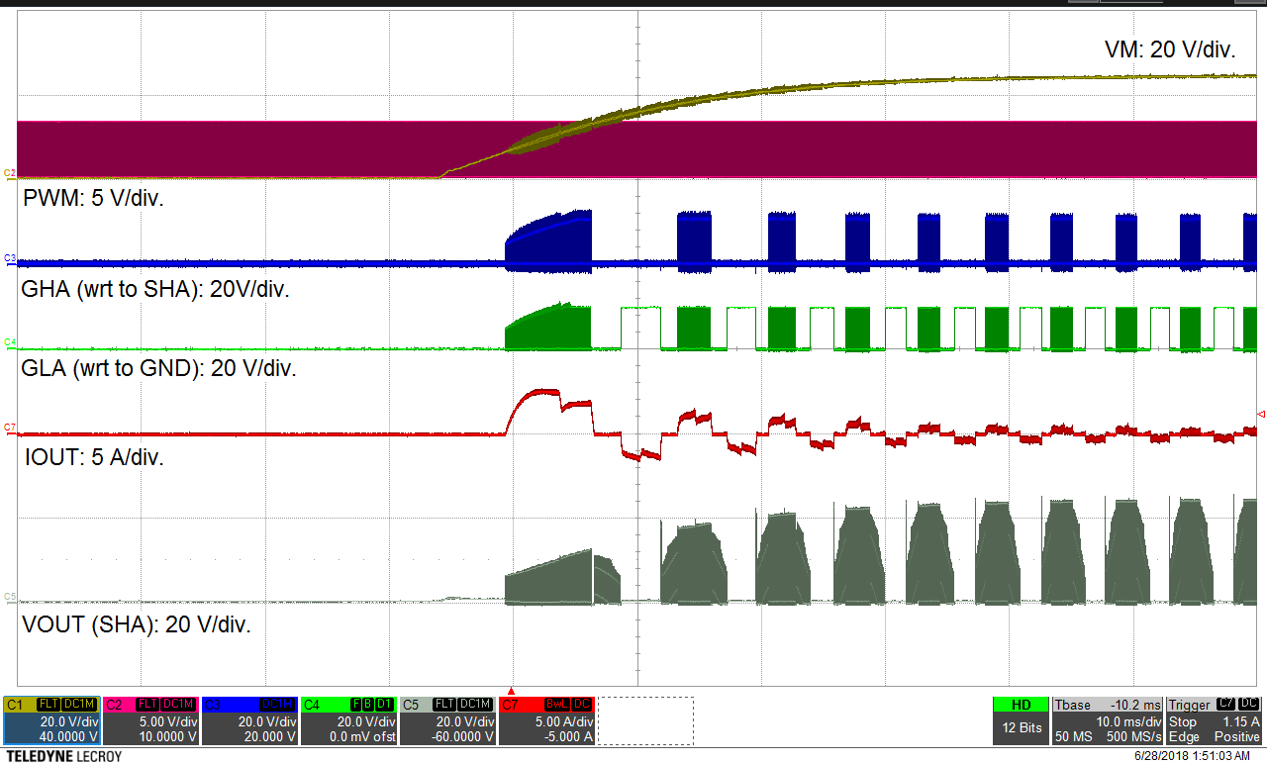Click the empty dashed descriptor box
The image size is (1267, 764).
coord(644,722)
